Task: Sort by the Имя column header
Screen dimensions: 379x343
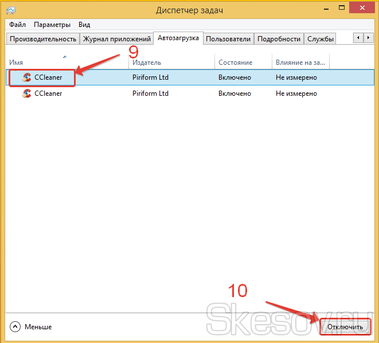Action: [16, 62]
